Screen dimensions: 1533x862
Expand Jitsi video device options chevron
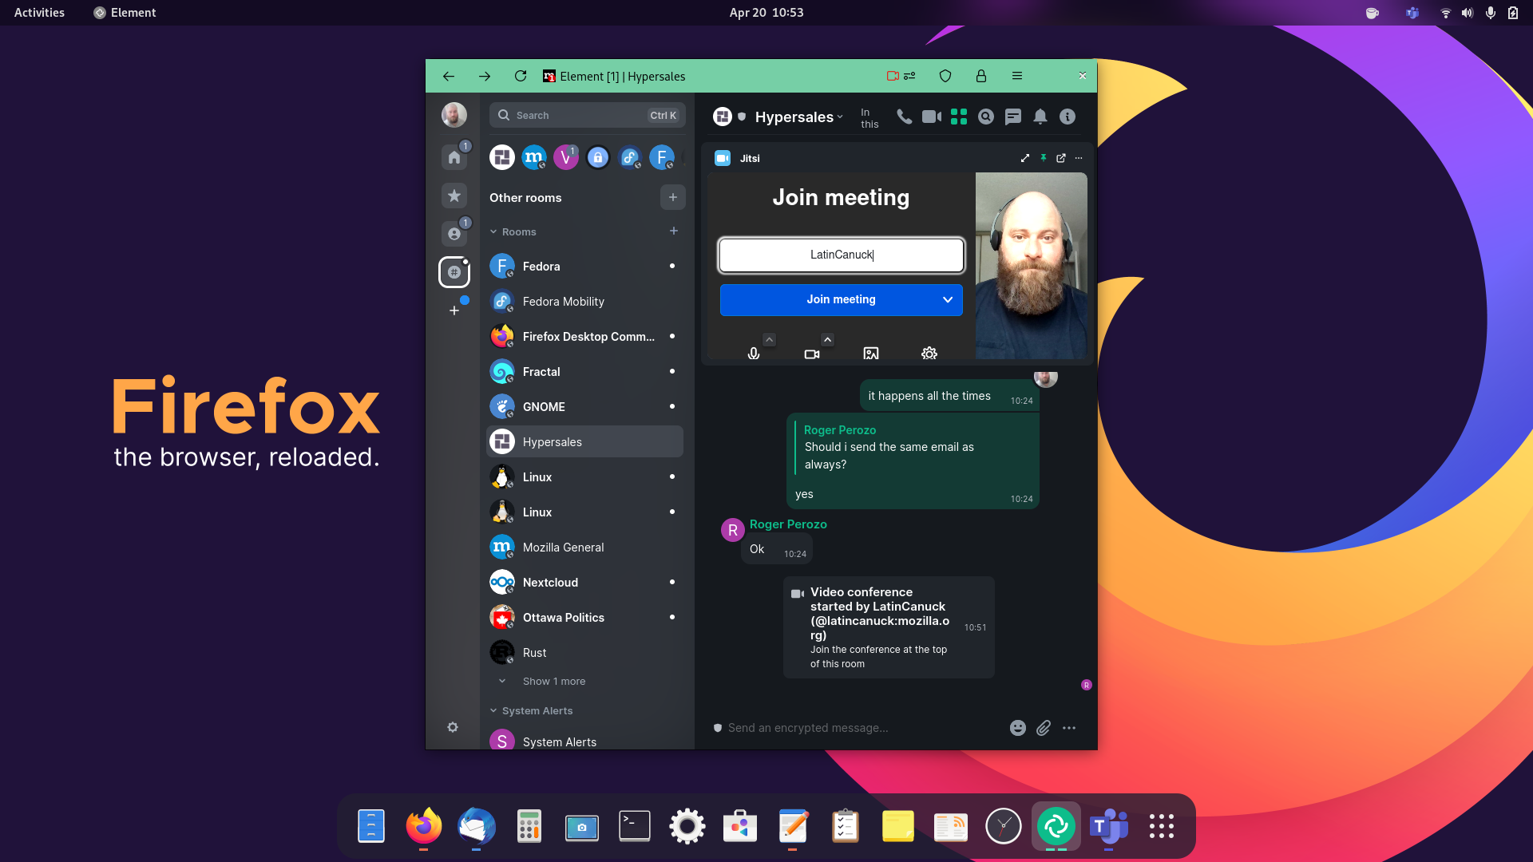click(x=828, y=339)
